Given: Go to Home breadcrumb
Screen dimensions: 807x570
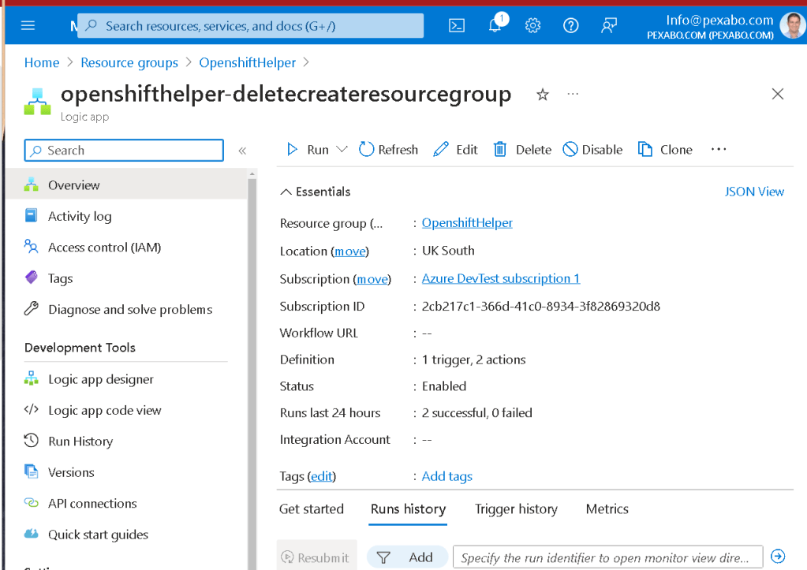Looking at the screenshot, I should [x=42, y=63].
